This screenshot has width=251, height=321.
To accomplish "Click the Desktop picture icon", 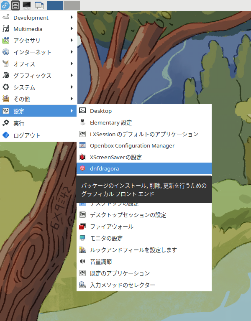I will (x=82, y=110).
